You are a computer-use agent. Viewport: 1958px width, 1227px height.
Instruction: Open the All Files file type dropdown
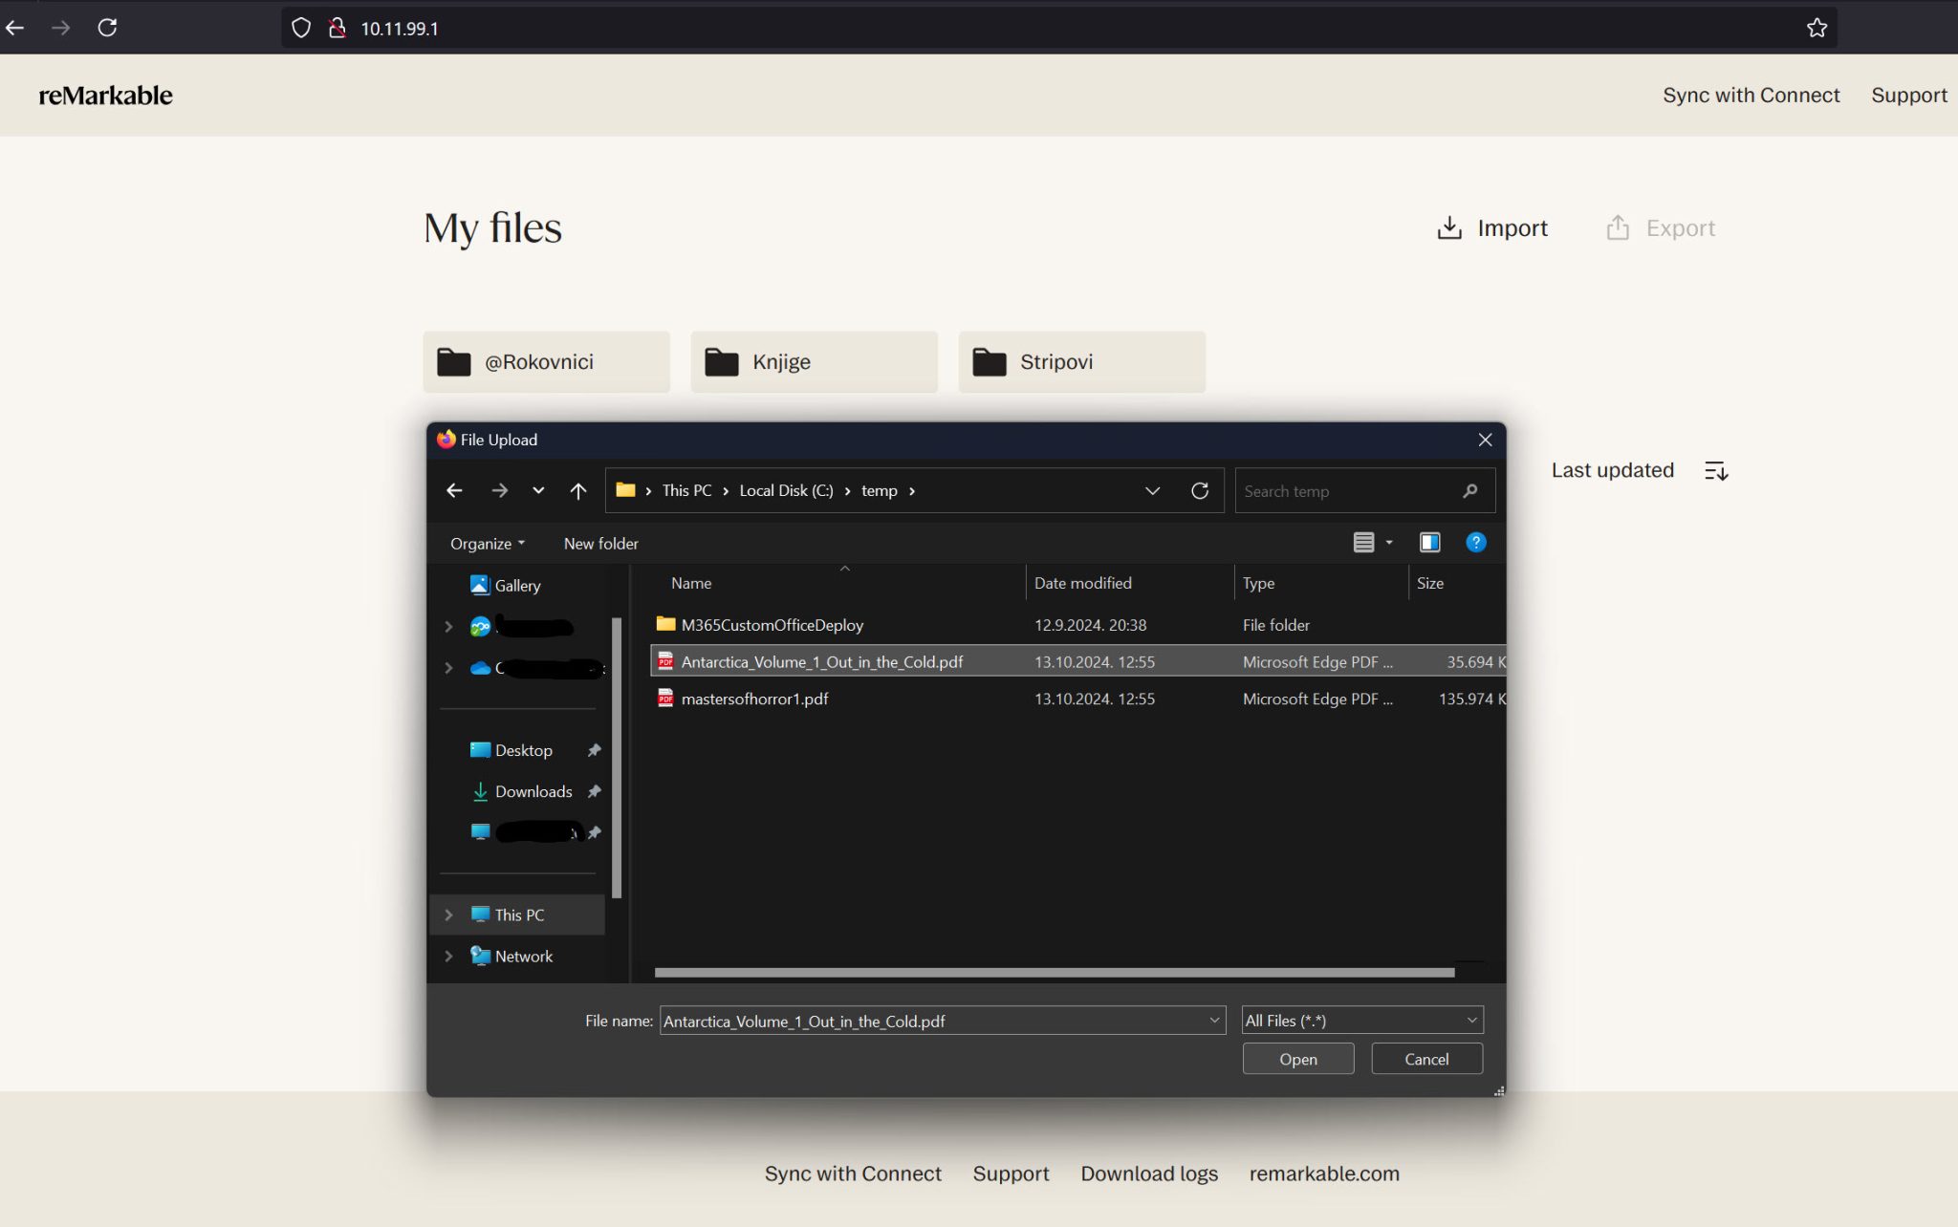(1471, 1020)
